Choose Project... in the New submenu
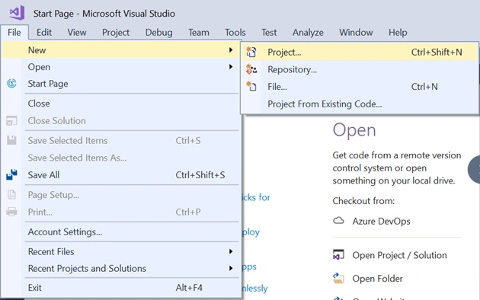Image resolution: width=480 pixels, height=300 pixels. (x=360, y=52)
